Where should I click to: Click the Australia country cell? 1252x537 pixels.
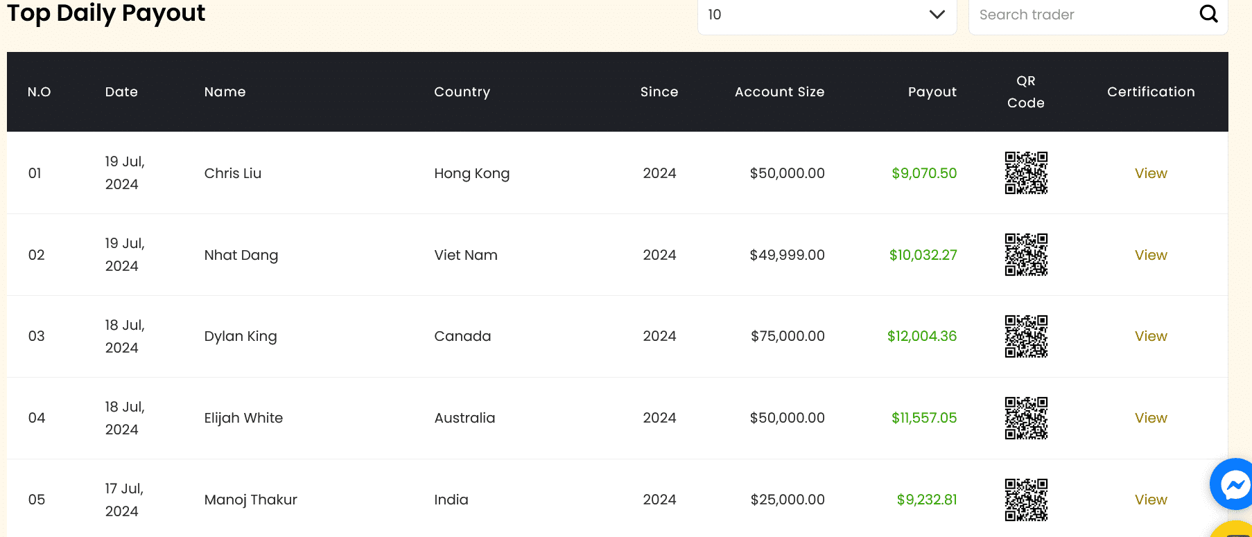point(464,418)
